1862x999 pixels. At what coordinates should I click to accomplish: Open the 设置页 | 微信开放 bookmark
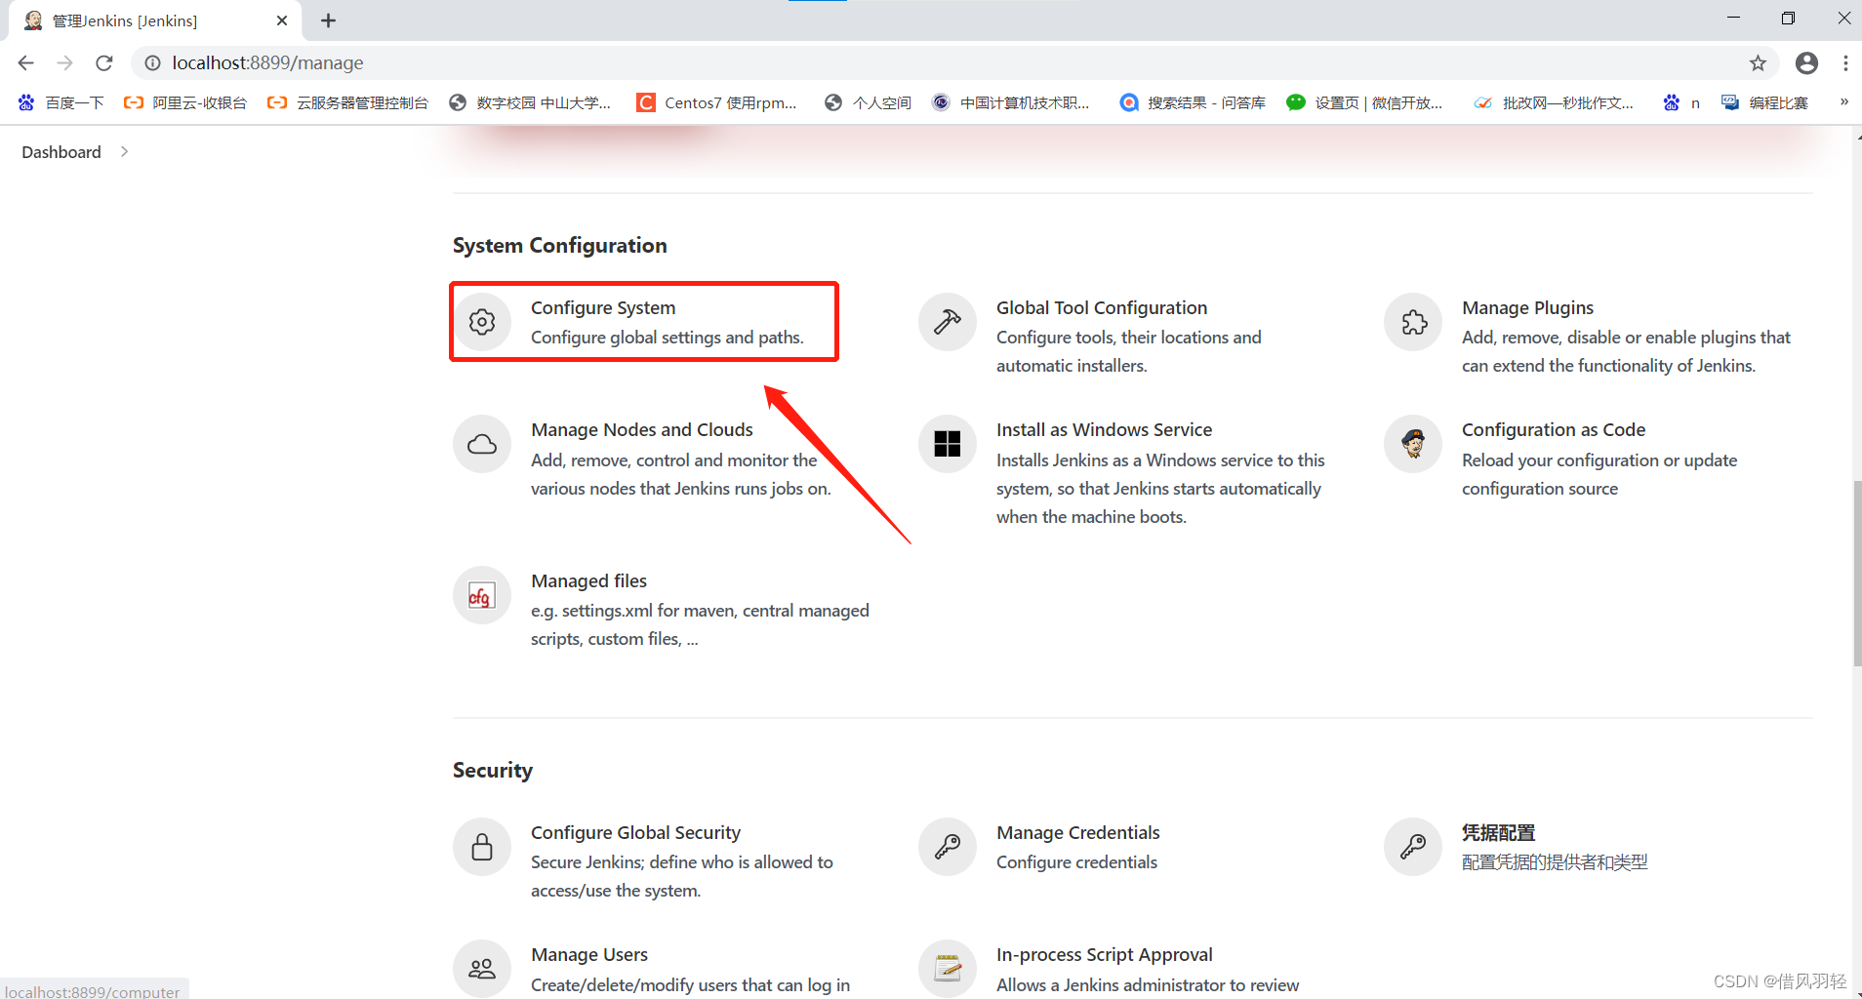coord(1364,102)
